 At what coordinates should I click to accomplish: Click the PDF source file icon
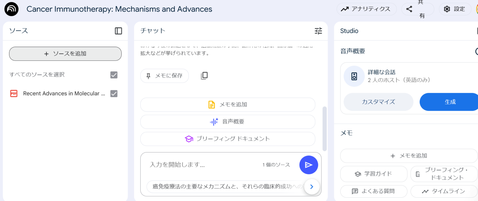(x=14, y=94)
